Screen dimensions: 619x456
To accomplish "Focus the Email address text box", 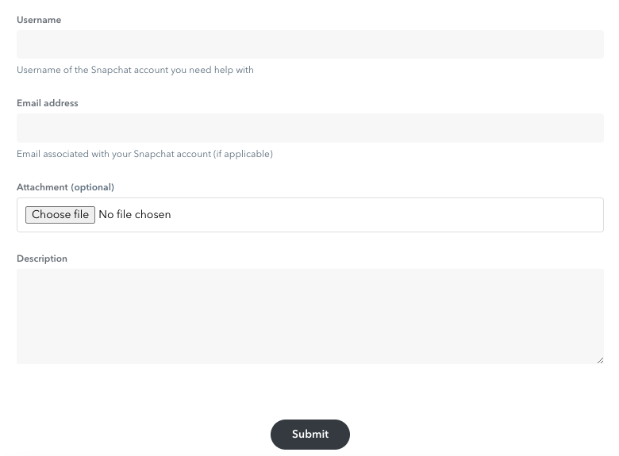I will pos(309,128).
